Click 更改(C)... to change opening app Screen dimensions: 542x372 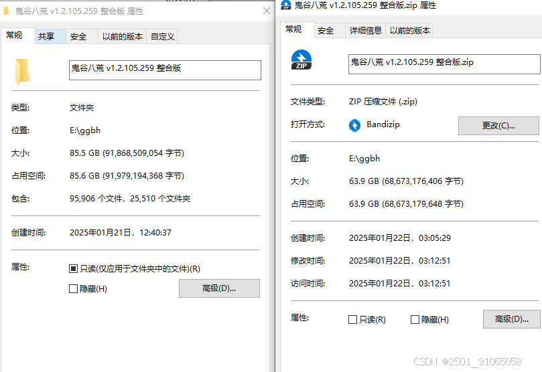498,126
